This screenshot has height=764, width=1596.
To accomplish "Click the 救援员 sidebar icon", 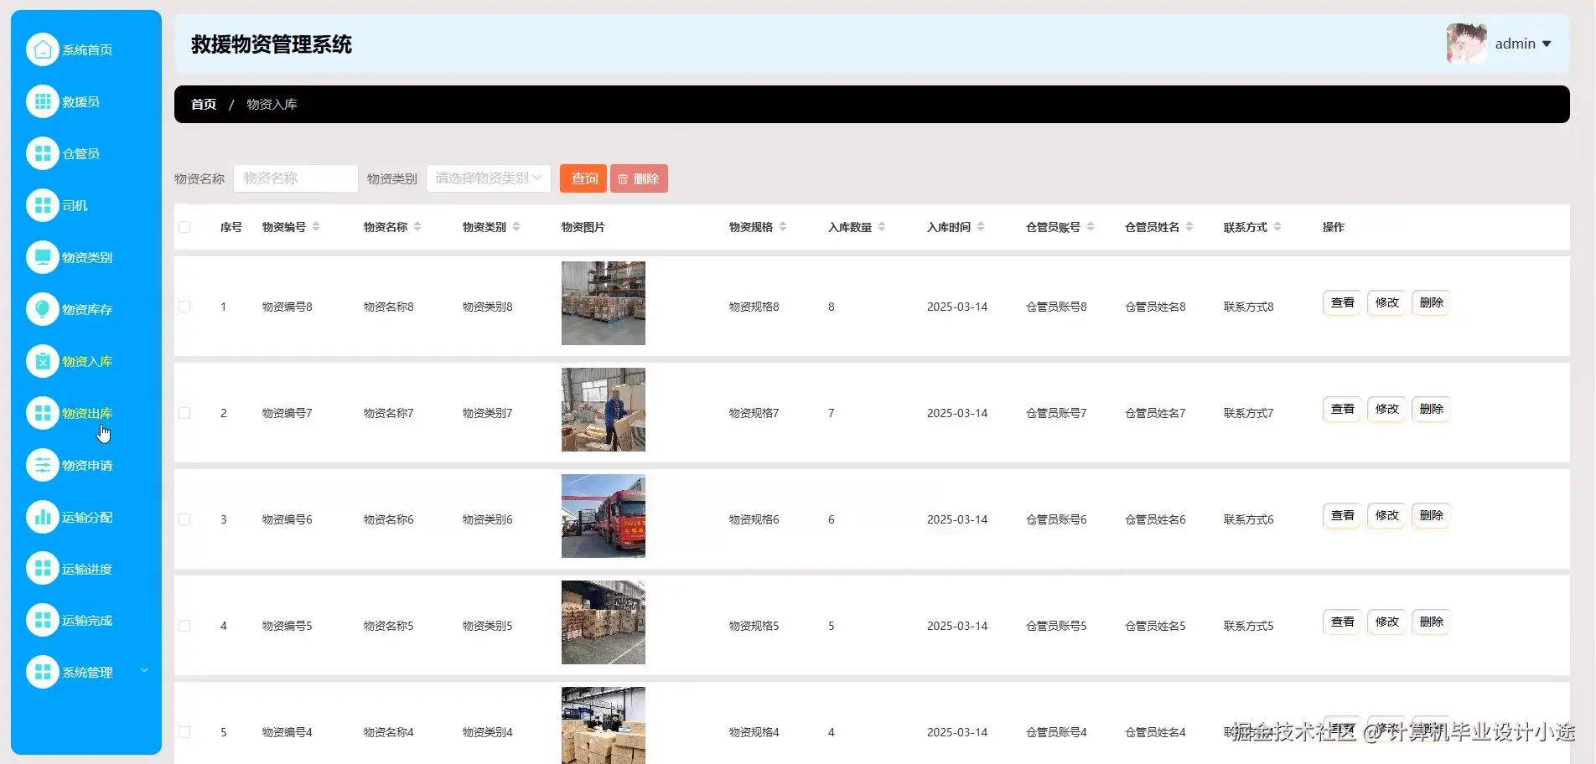I will tap(43, 101).
